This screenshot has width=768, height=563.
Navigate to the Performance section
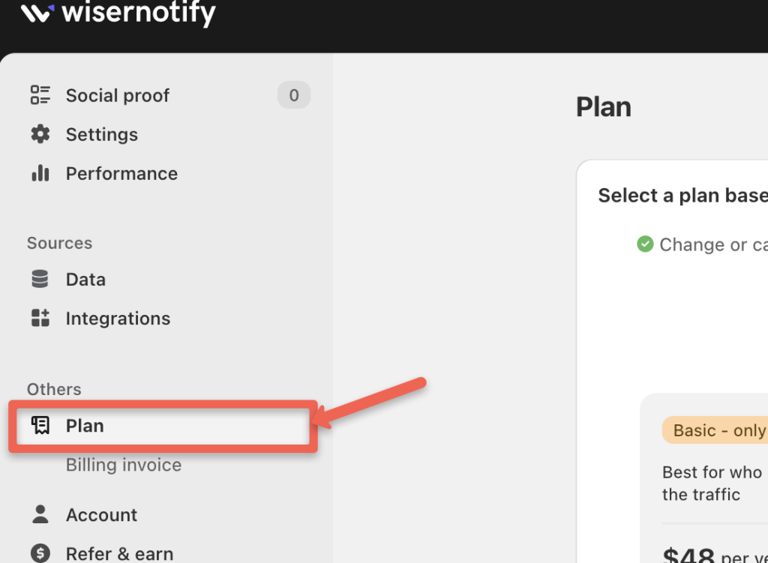(x=121, y=172)
